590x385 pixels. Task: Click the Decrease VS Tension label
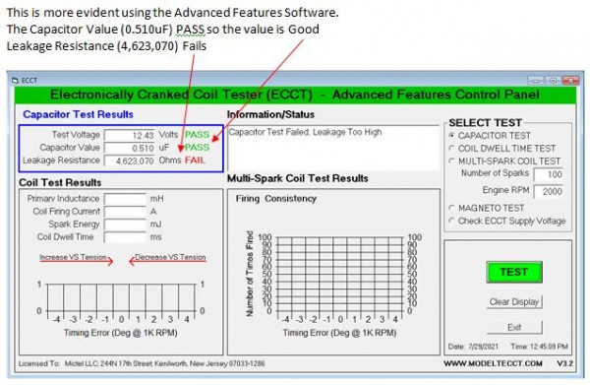[170, 257]
